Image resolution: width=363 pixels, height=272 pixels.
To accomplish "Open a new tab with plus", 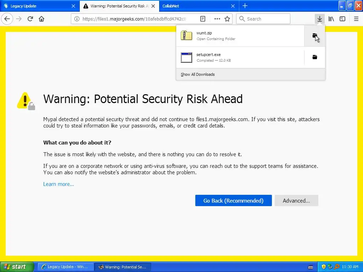I will point(245,6).
